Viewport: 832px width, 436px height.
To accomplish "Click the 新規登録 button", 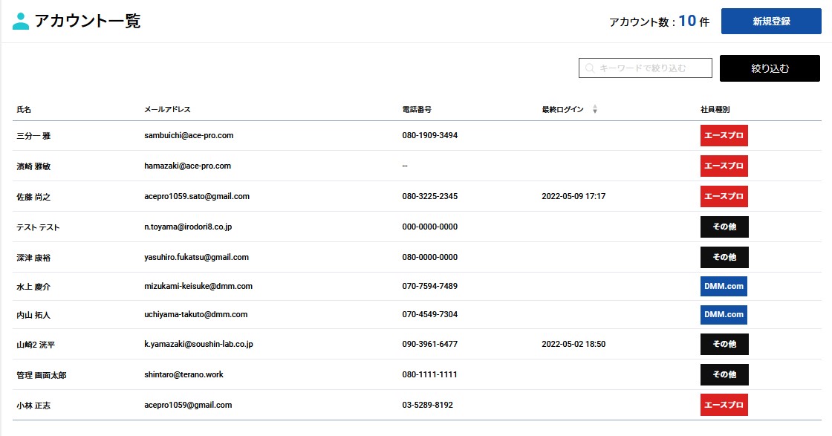I will pyautogui.click(x=770, y=22).
